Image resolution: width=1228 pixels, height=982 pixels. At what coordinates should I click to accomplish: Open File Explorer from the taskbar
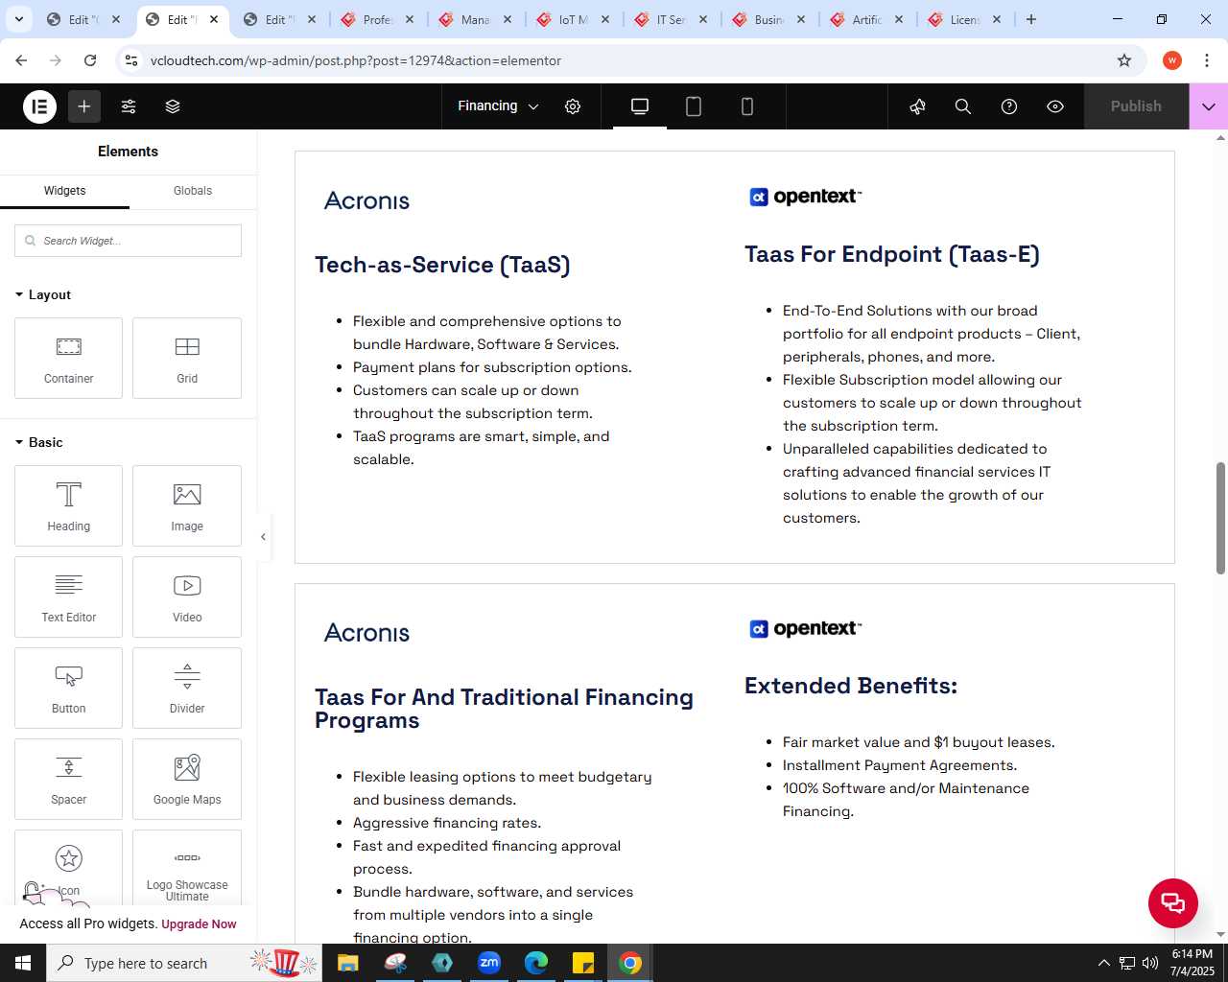coord(348,963)
